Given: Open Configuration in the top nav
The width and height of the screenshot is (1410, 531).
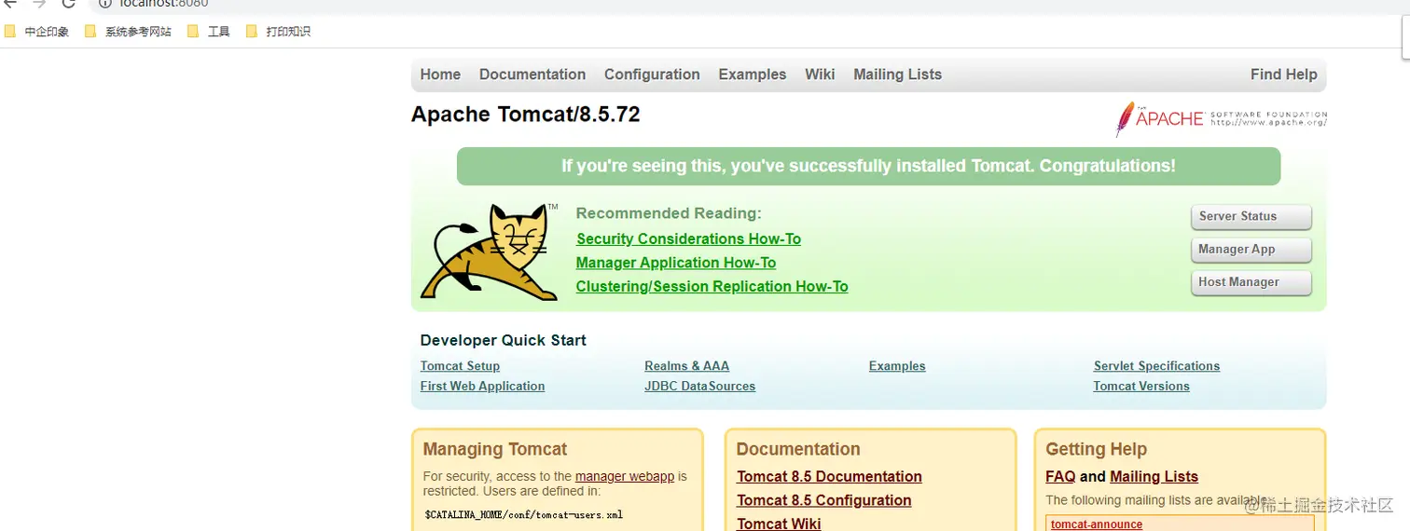Looking at the screenshot, I should pos(652,75).
